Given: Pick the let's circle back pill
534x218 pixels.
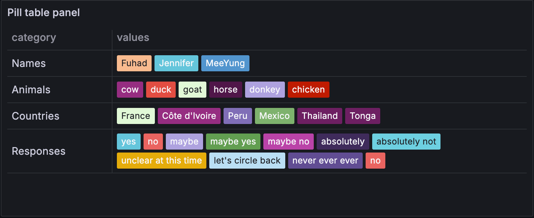Looking at the screenshot, I should coord(247,161).
